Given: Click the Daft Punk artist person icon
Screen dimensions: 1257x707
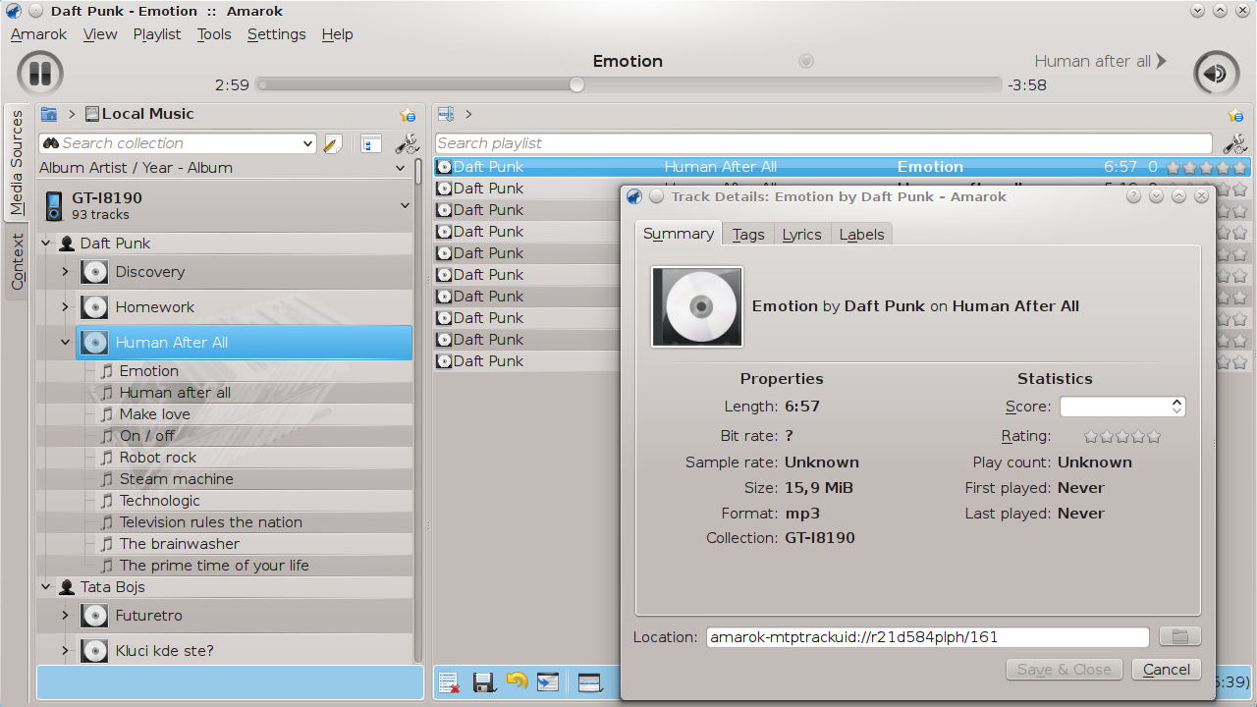Looking at the screenshot, I should [67, 243].
